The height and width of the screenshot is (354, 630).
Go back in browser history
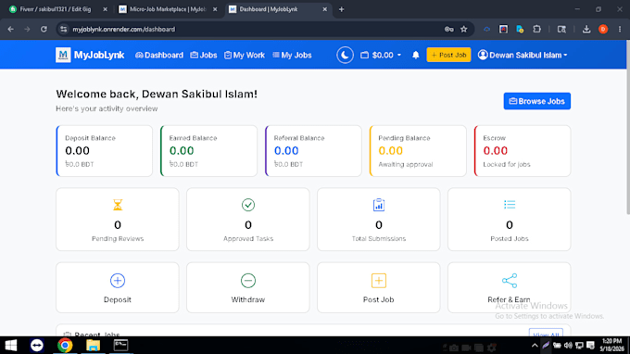pyautogui.click(x=11, y=29)
